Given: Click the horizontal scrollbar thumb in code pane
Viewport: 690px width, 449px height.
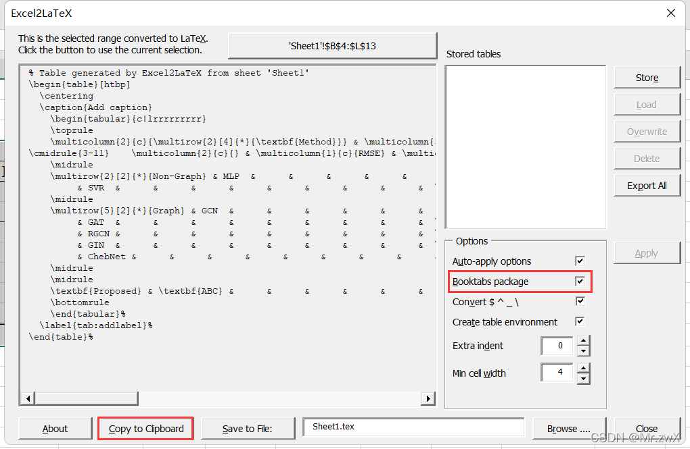Looking at the screenshot, I should (87, 398).
